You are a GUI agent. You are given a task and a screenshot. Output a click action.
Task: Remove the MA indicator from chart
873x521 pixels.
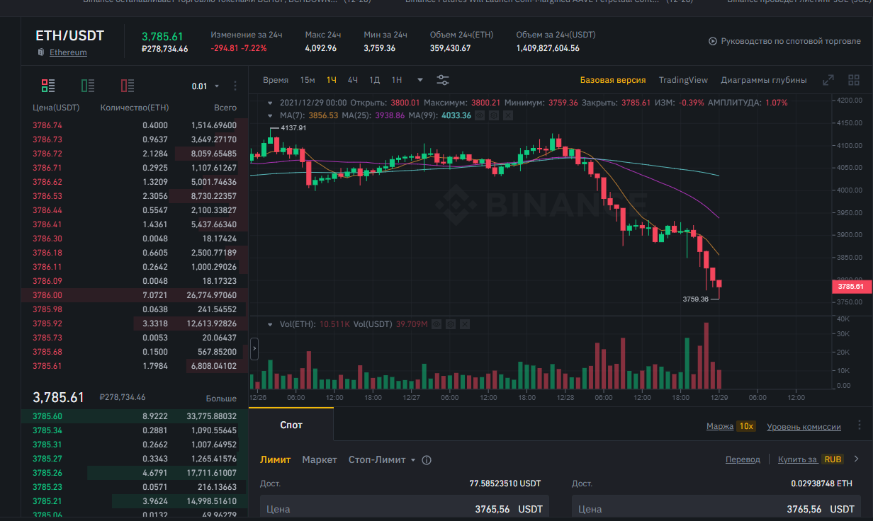point(507,115)
